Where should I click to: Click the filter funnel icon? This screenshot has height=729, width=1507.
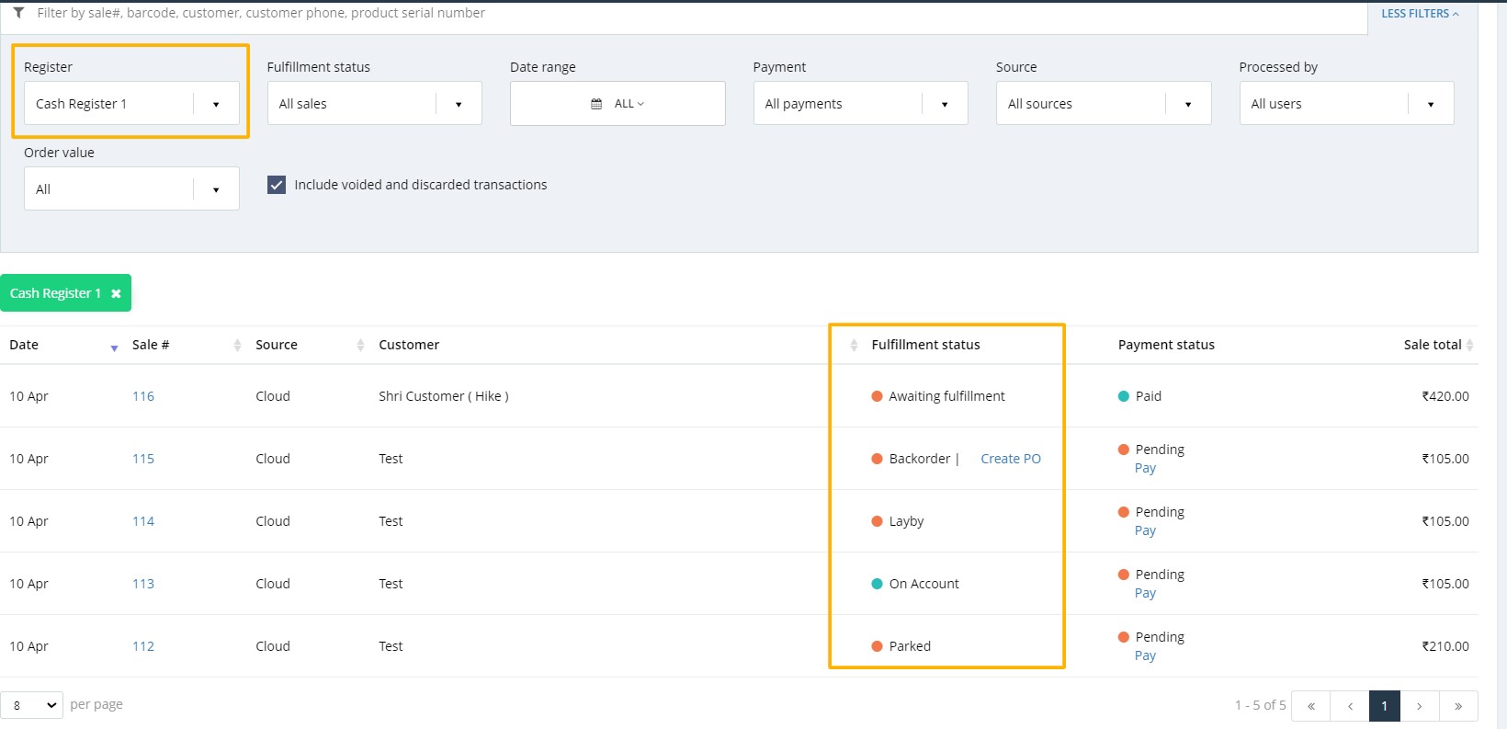coord(18,13)
